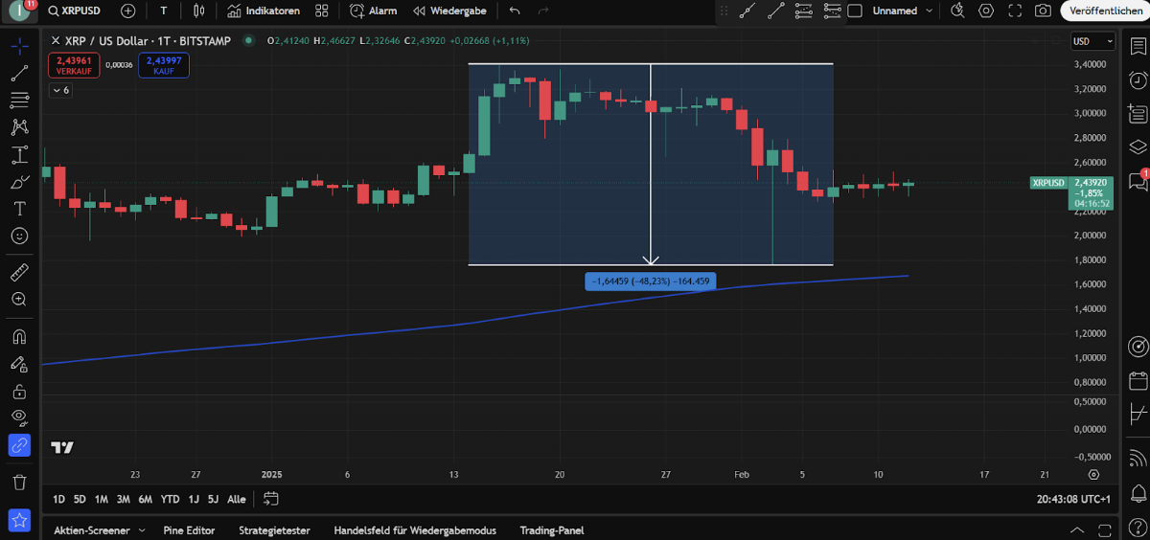
Task: Take a chart snapshot with camera icon
Action: click(x=1043, y=11)
